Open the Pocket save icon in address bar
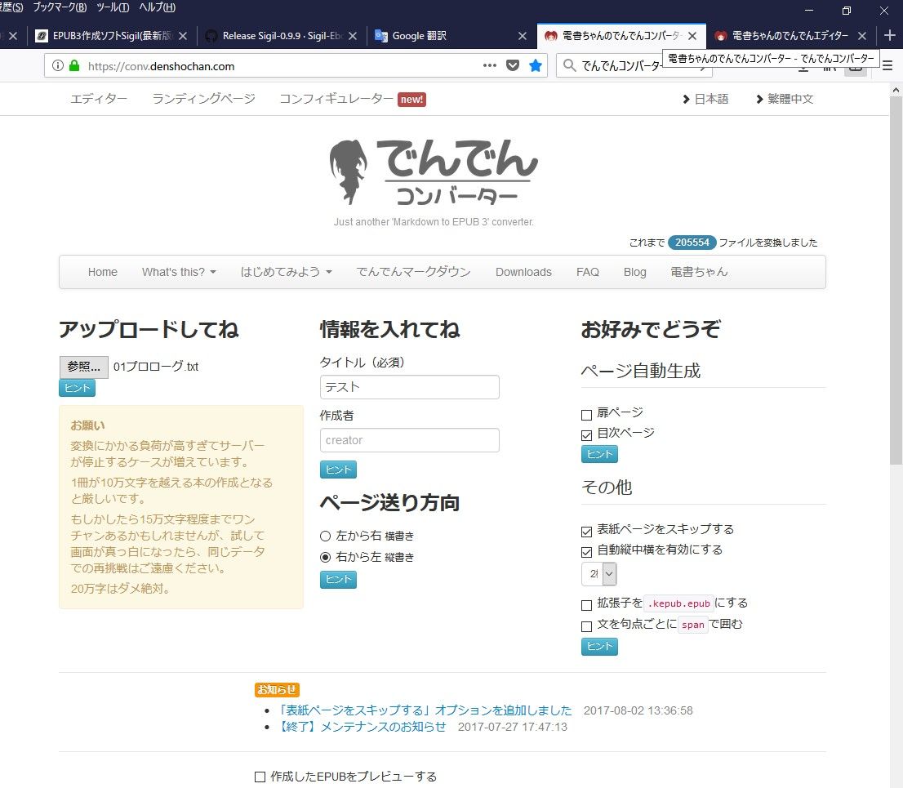 (513, 65)
